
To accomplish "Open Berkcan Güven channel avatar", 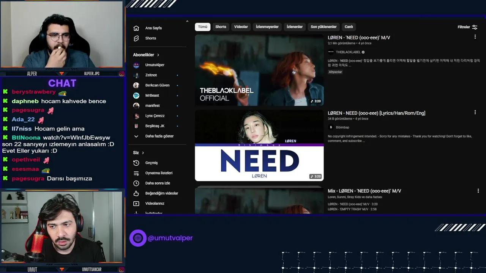I will pos(136,85).
